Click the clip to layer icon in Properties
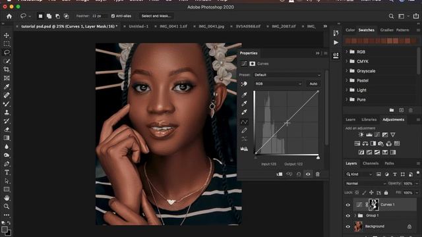 tap(280, 174)
